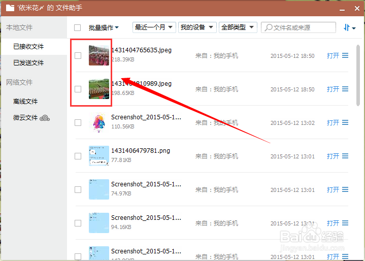Click the thumbnail of the 74.97KB Screenshot
Screen dimensions: 365x261
pyautogui.click(x=99, y=189)
